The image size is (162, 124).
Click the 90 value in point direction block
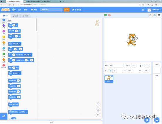[14, 68]
